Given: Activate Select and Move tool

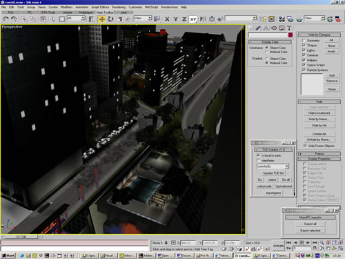Looking at the screenshot, I should [x=102, y=19].
